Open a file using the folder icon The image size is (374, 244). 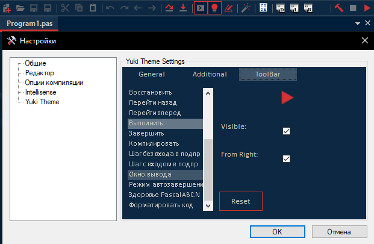(20, 8)
